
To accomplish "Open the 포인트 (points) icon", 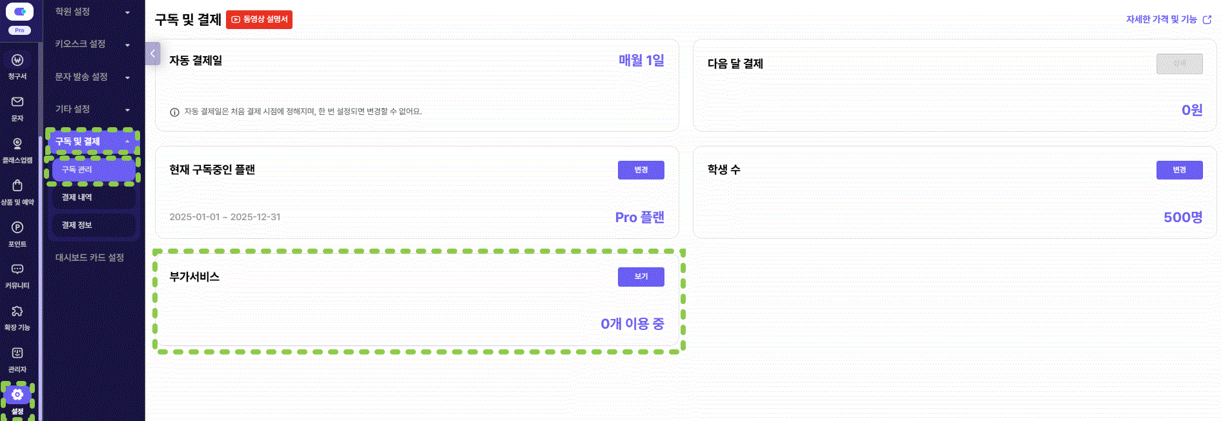I will 17,228.
